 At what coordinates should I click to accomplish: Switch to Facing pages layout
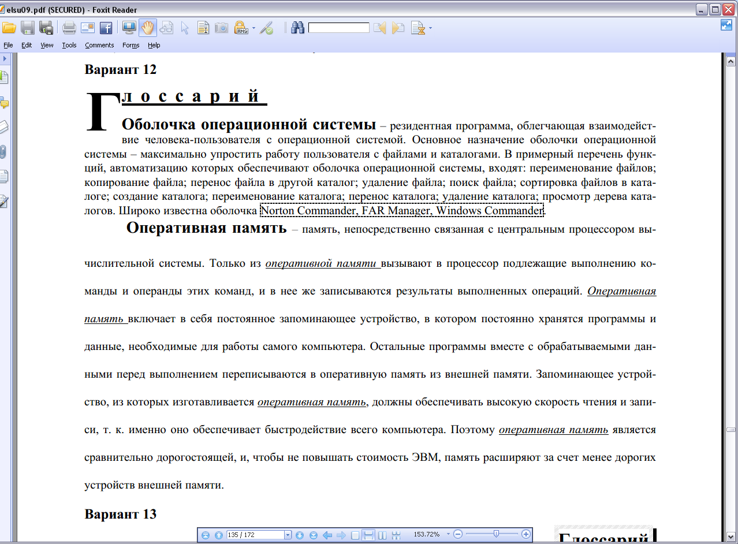click(x=382, y=535)
